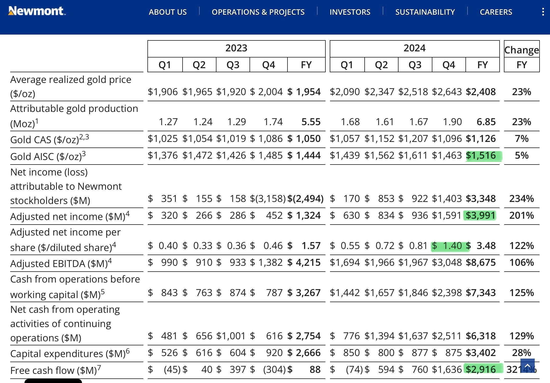The height and width of the screenshot is (383, 550).
Task: Select the 129% net cash change value
Action: pyautogui.click(x=521, y=336)
